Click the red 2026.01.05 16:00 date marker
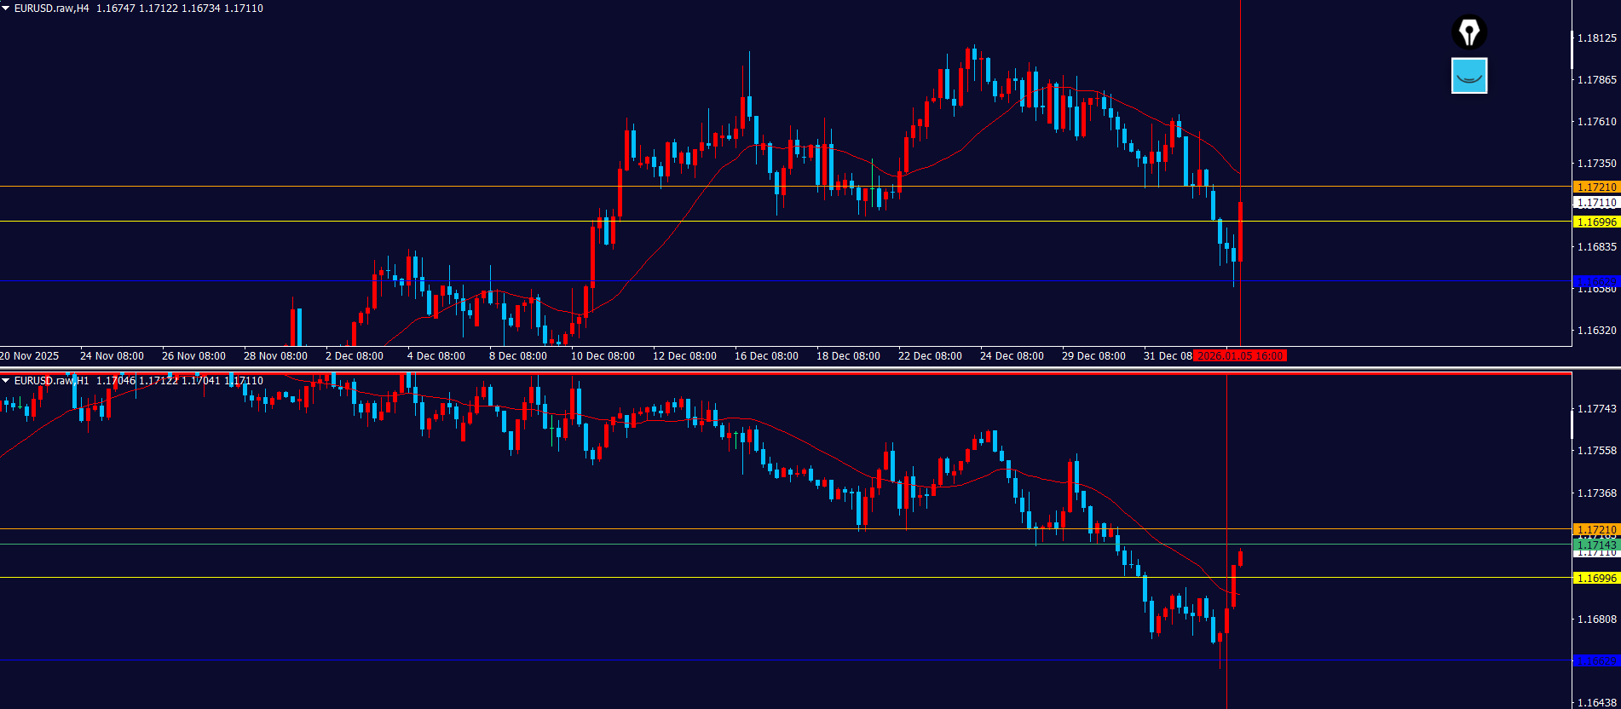Viewport: 1621px width, 709px height. 1239,356
